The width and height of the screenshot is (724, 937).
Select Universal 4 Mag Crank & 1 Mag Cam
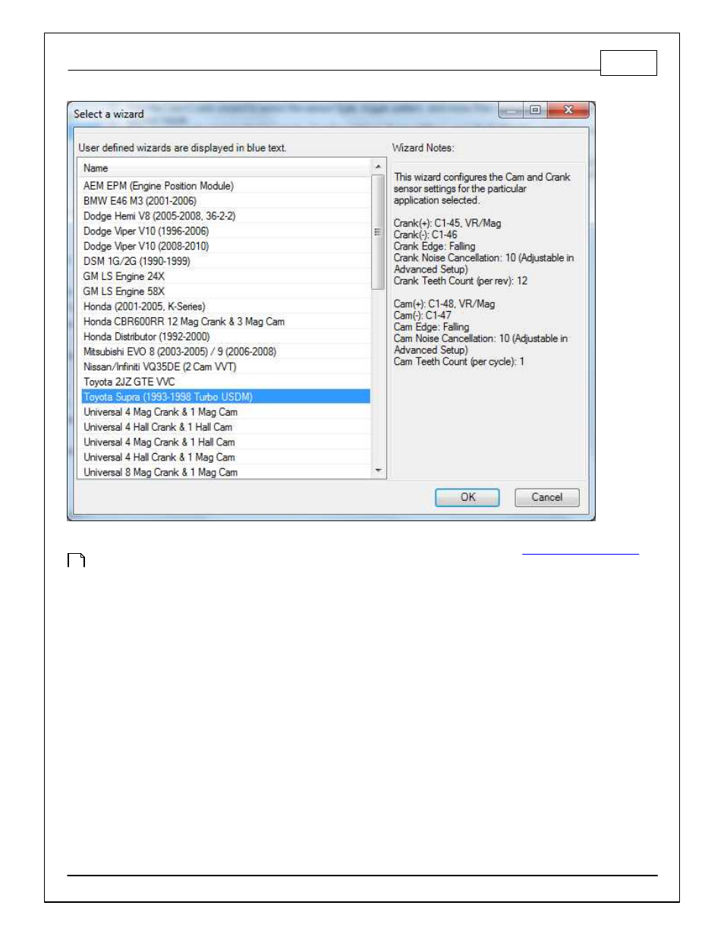(225, 412)
